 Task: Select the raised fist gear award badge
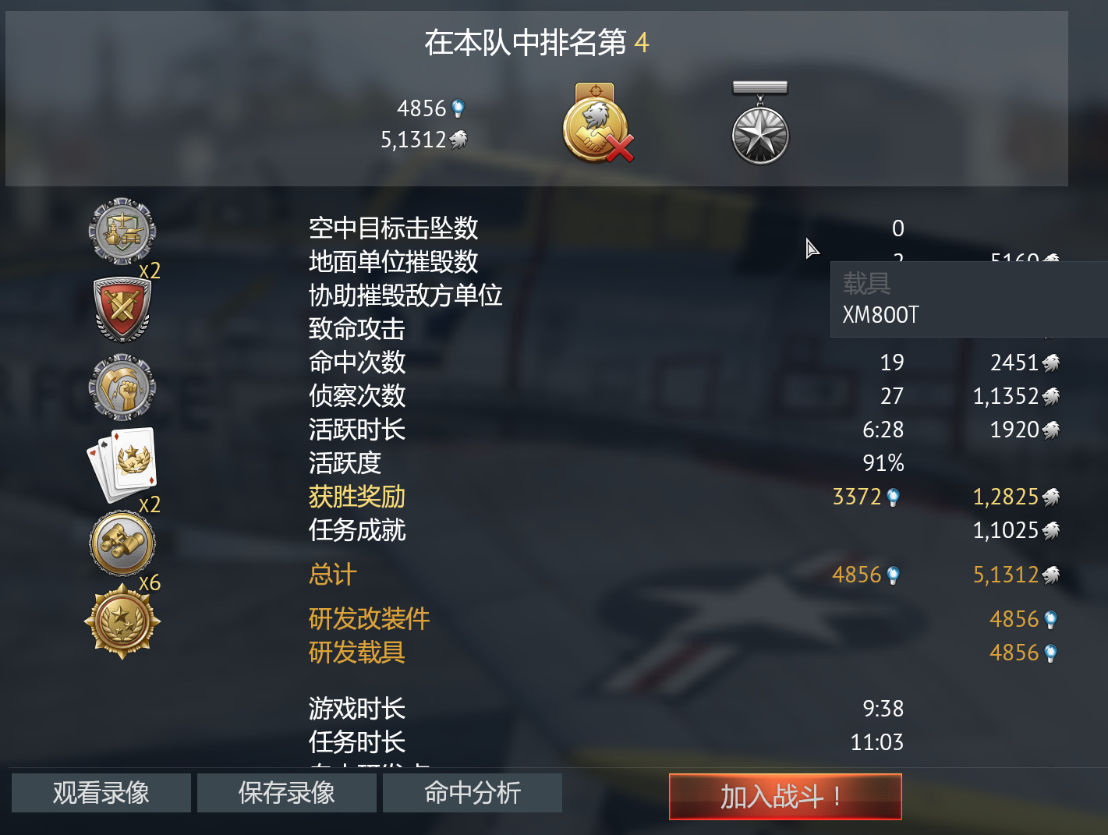tap(122, 387)
